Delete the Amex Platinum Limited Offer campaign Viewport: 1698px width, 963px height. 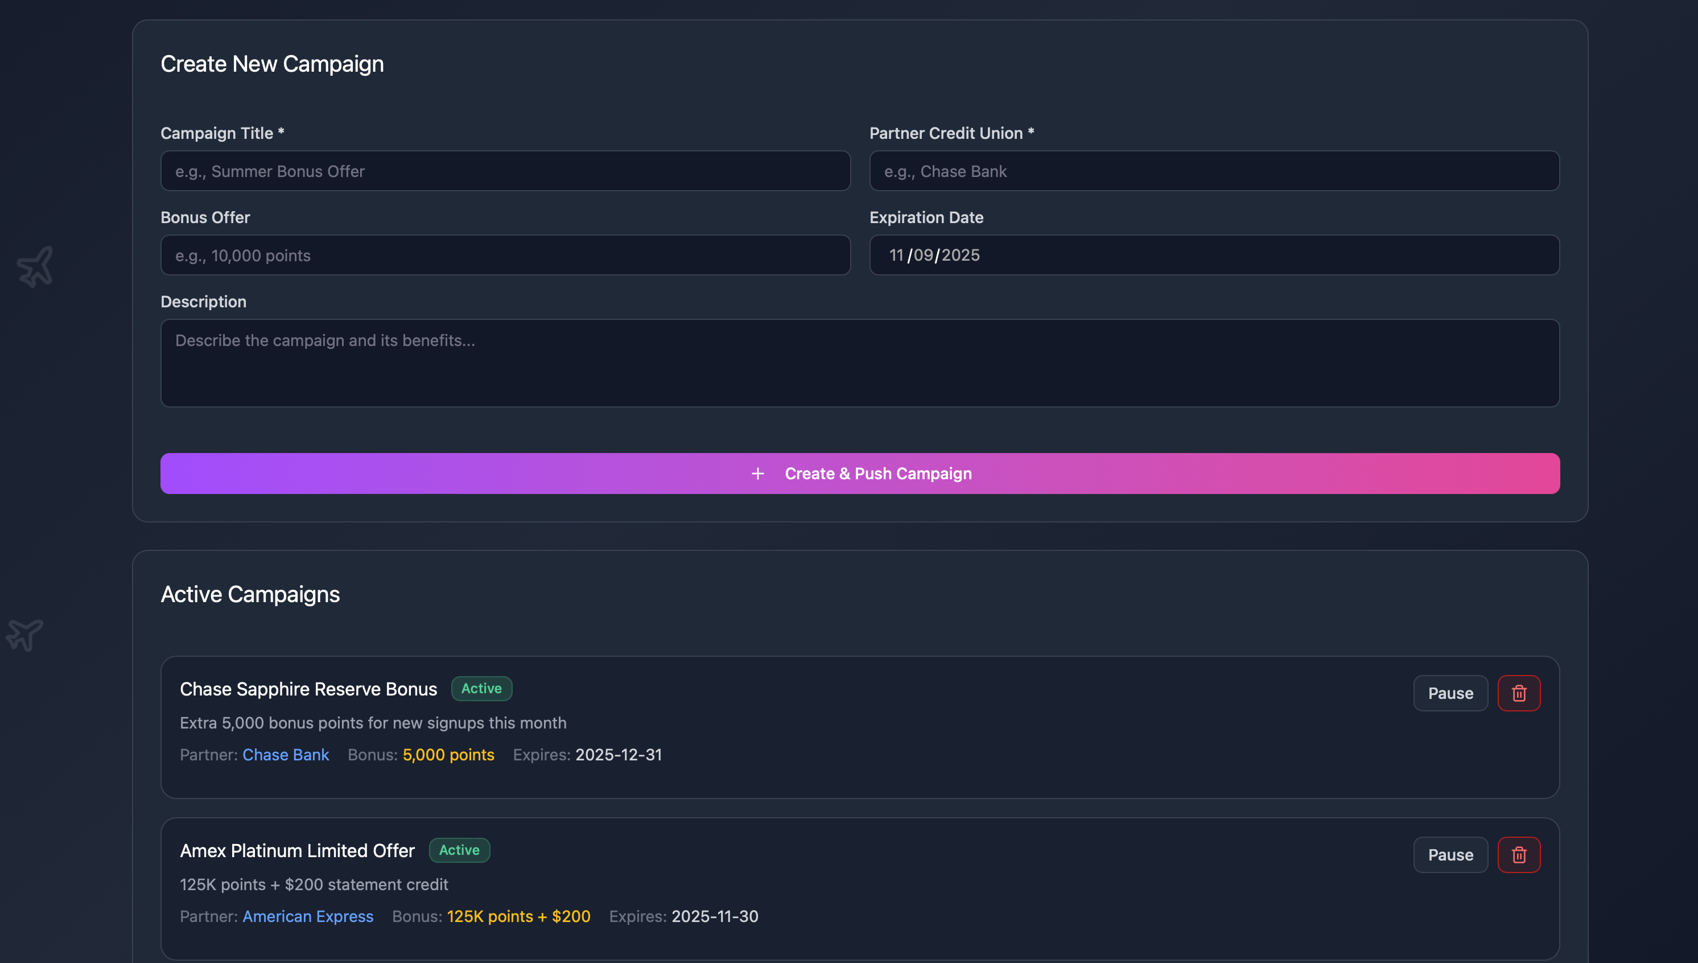pos(1518,854)
